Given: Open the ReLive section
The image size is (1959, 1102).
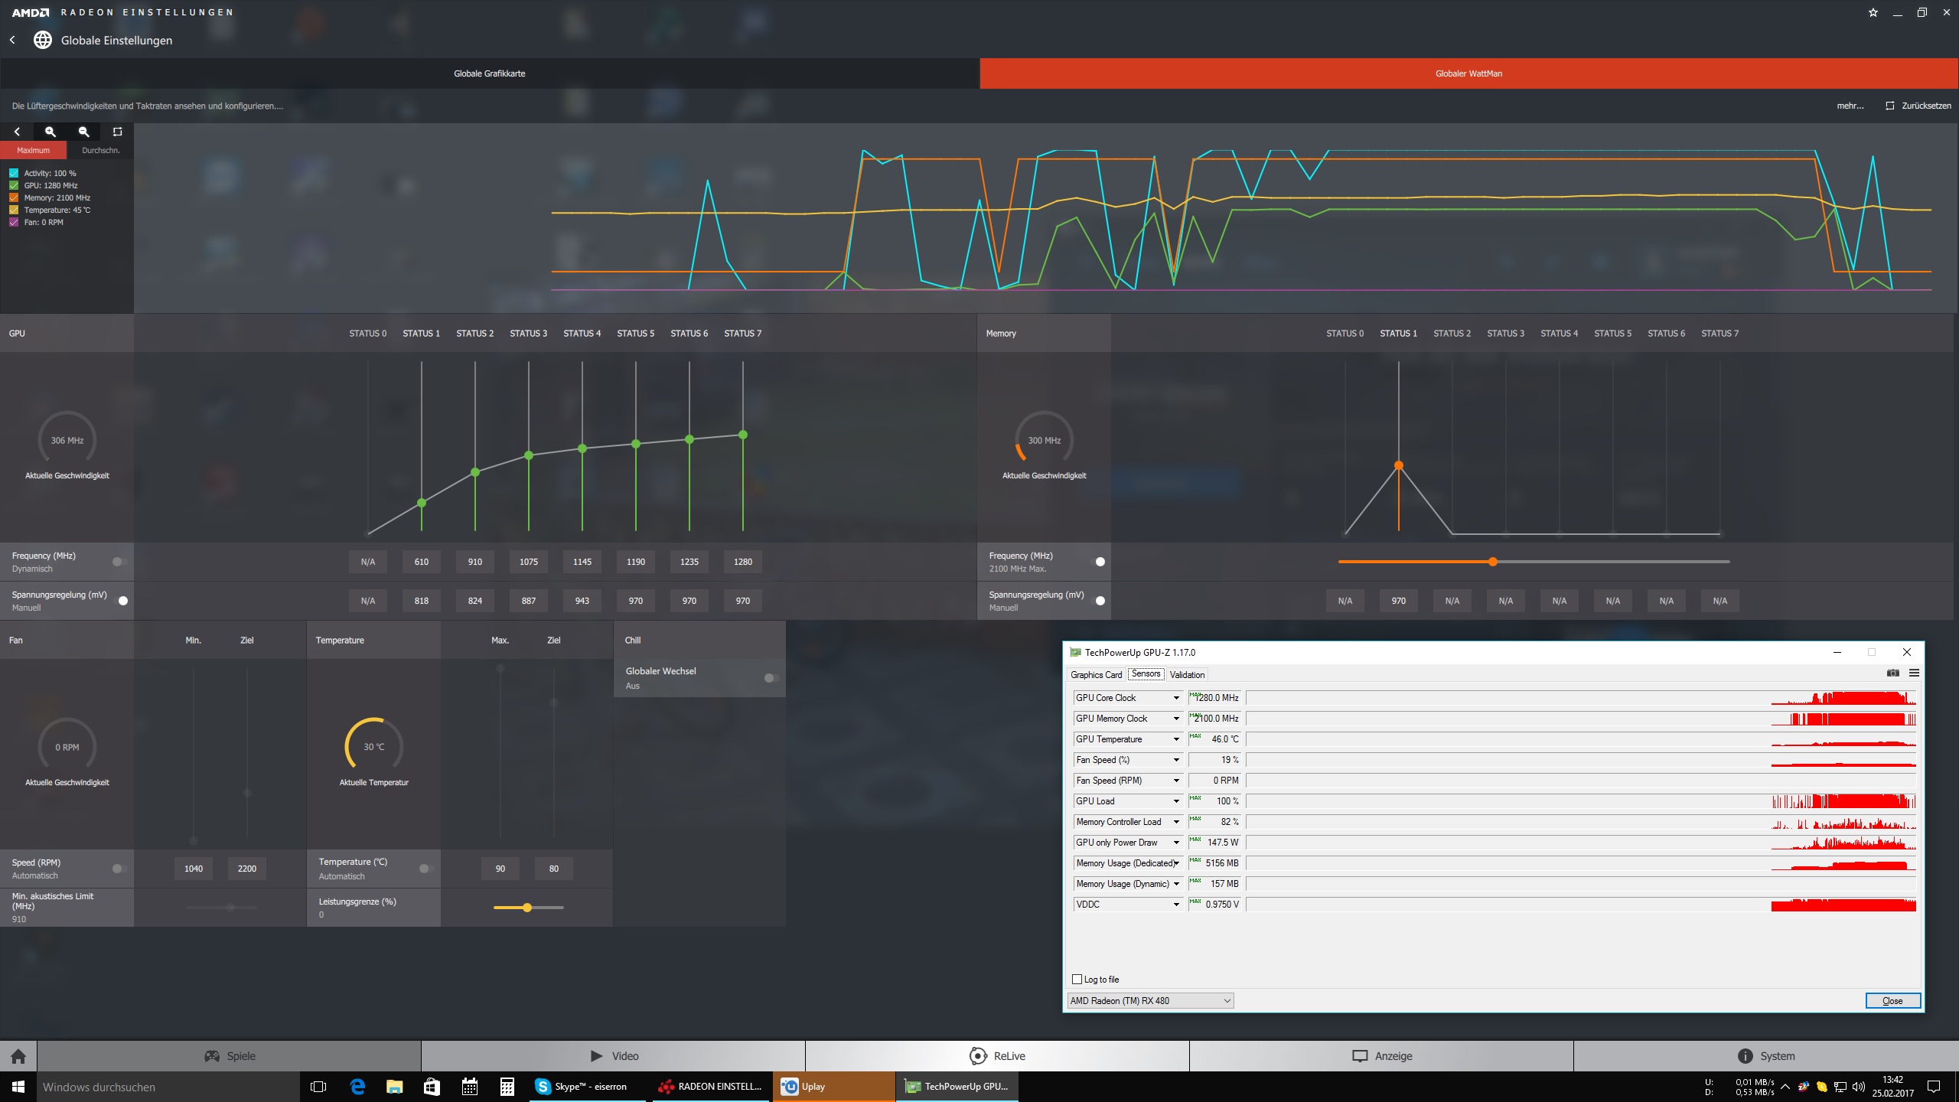Looking at the screenshot, I should [997, 1056].
